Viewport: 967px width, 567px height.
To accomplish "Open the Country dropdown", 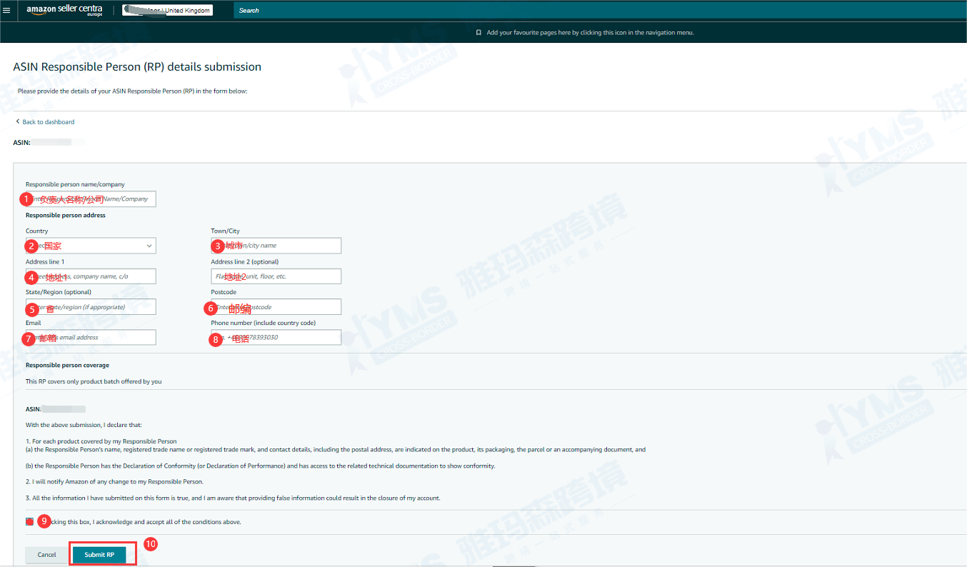I will [91, 246].
